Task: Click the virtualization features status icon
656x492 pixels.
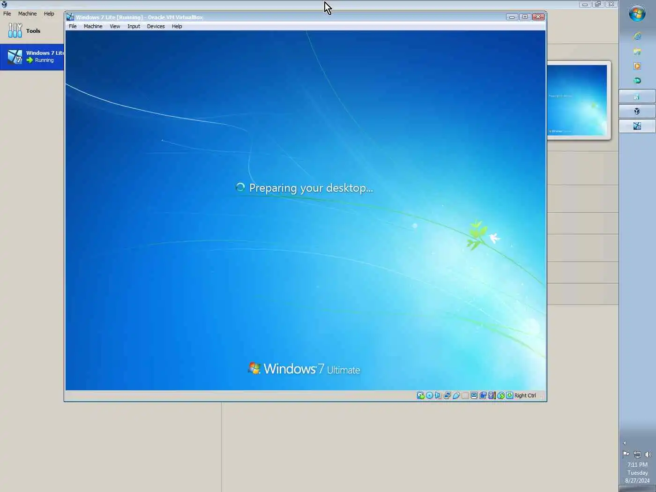Action: [x=492, y=395]
